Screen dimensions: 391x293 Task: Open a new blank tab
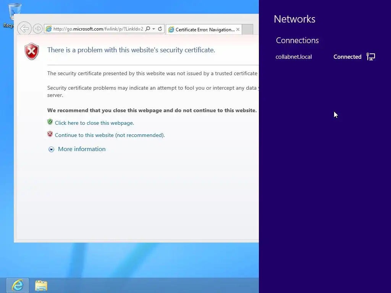pyautogui.click(x=247, y=29)
